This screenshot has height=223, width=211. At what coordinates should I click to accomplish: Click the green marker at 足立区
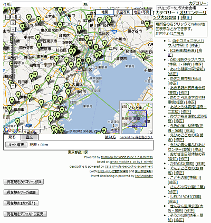(100, 21)
